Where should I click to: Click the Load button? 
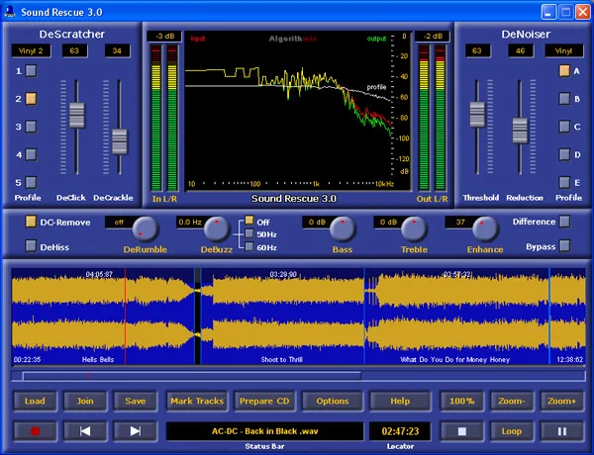click(x=35, y=401)
